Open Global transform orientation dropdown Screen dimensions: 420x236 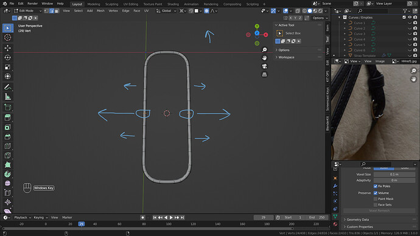[166, 11]
